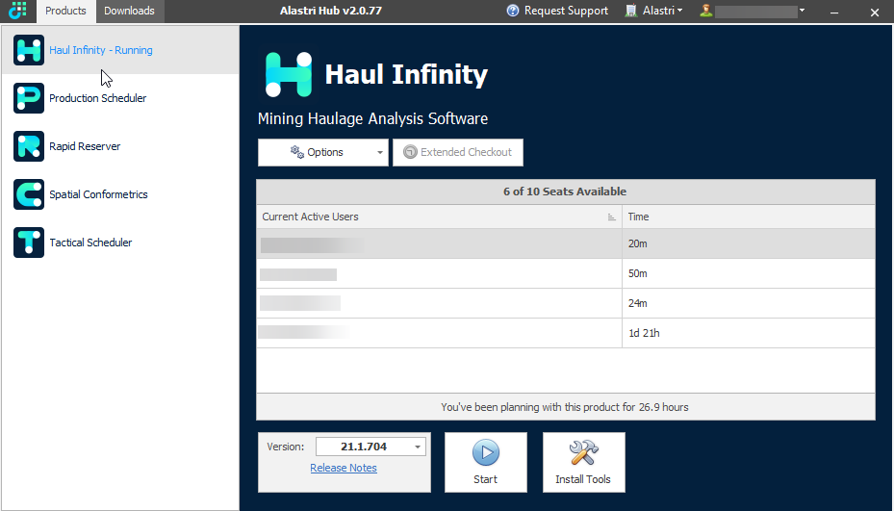Click the user account avatar icon
Viewport: 894px width, 511px height.
(x=705, y=11)
